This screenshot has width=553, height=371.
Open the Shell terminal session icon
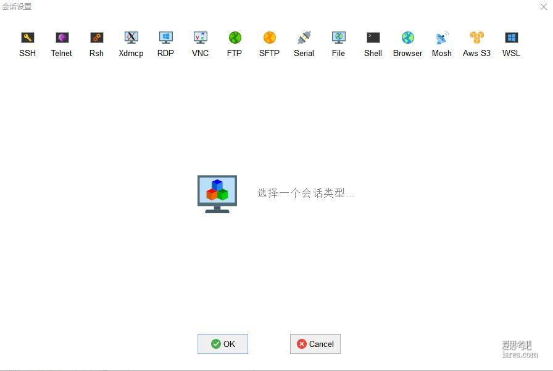click(x=373, y=38)
